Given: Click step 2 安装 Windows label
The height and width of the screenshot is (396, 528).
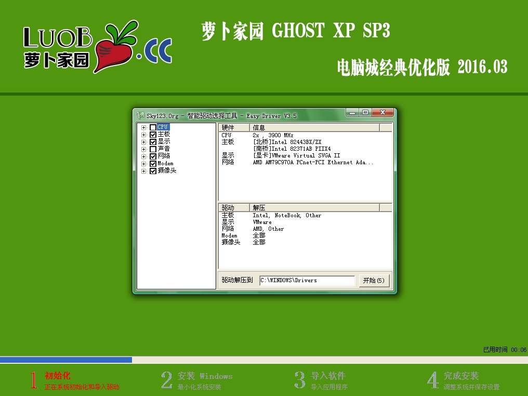Looking at the screenshot, I should coord(205,376).
